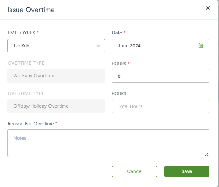Viewport: 219px width, 187px height.
Task: Cancel the overtime form
Action: point(135,171)
